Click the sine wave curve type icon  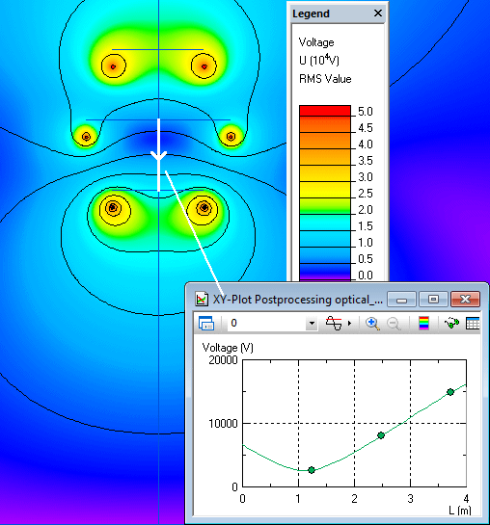click(334, 323)
